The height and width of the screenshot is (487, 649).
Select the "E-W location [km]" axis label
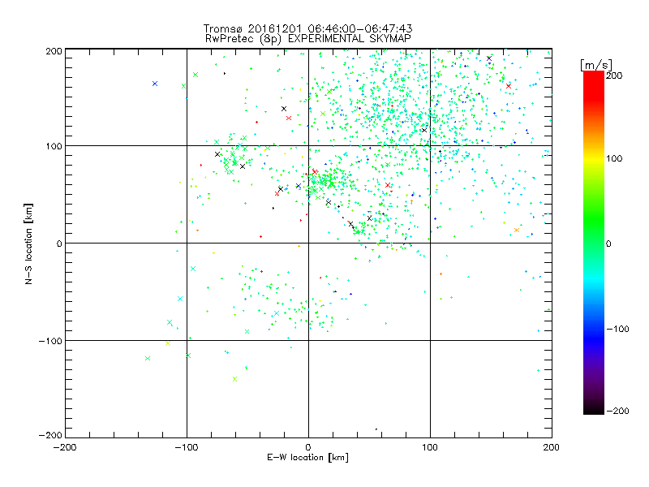tap(307, 458)
